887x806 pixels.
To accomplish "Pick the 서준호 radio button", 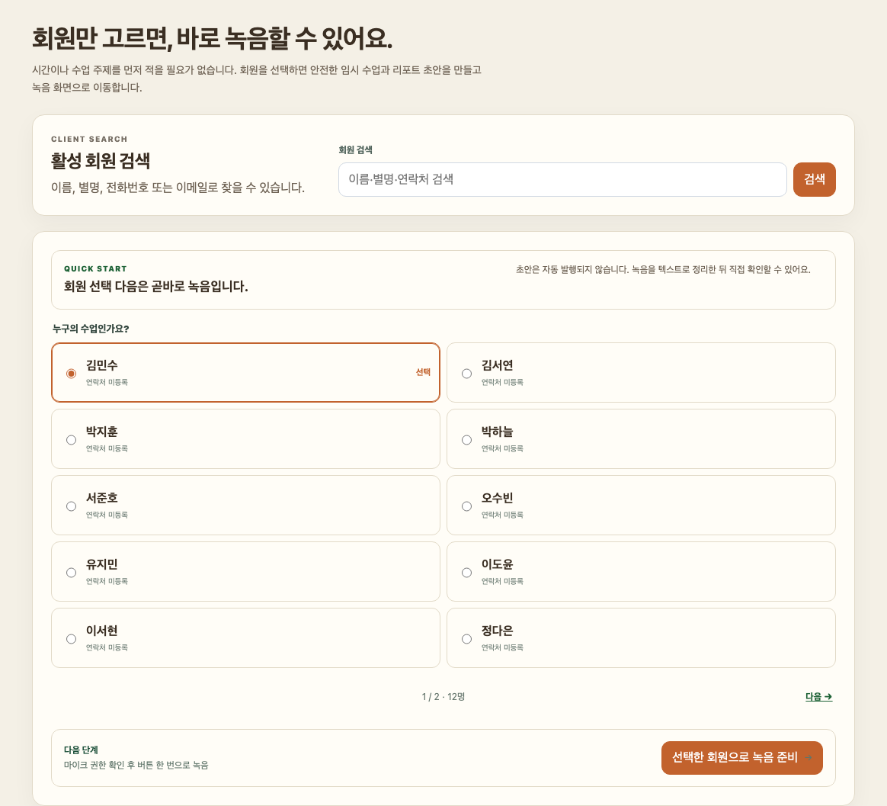I will [72, 506].
